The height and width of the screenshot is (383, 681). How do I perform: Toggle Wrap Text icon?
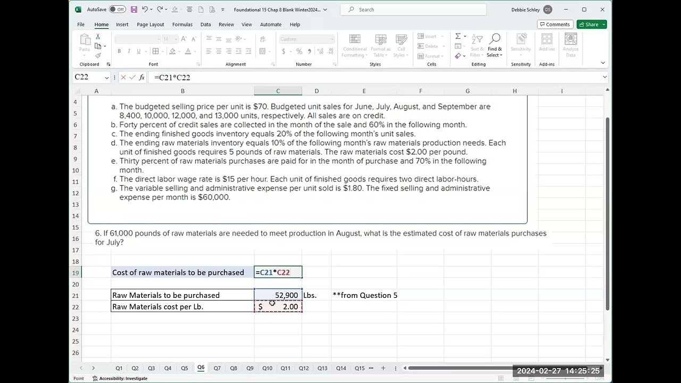click(x=262, y=39)
